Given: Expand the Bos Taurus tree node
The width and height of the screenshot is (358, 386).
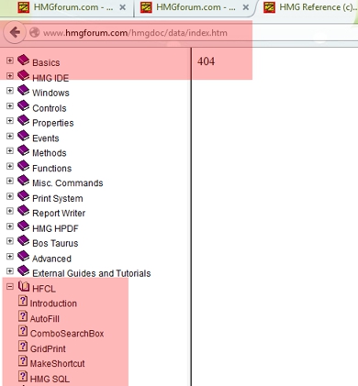Looking at the screenshot, I should [10, 241].
